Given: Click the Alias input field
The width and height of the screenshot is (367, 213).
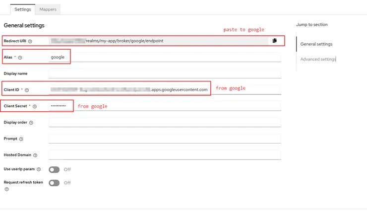Looking at the screenshot, I should click(165, 57).
